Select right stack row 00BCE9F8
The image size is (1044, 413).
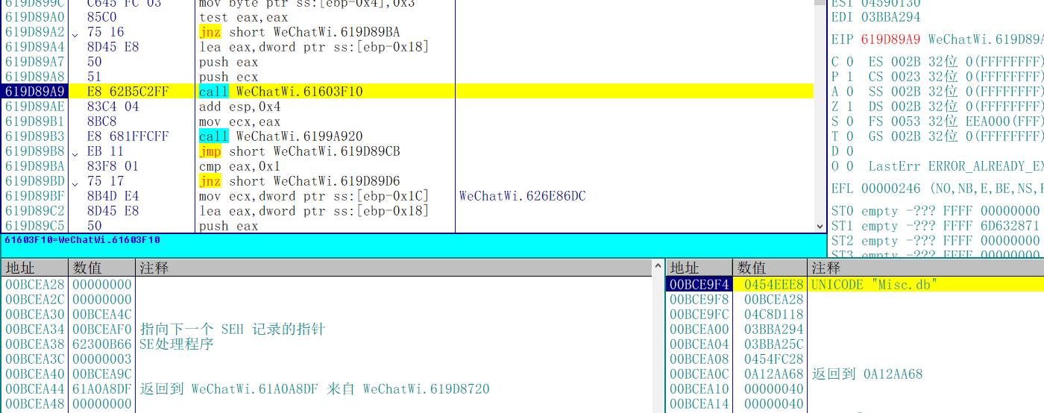[x=855, y=299]
